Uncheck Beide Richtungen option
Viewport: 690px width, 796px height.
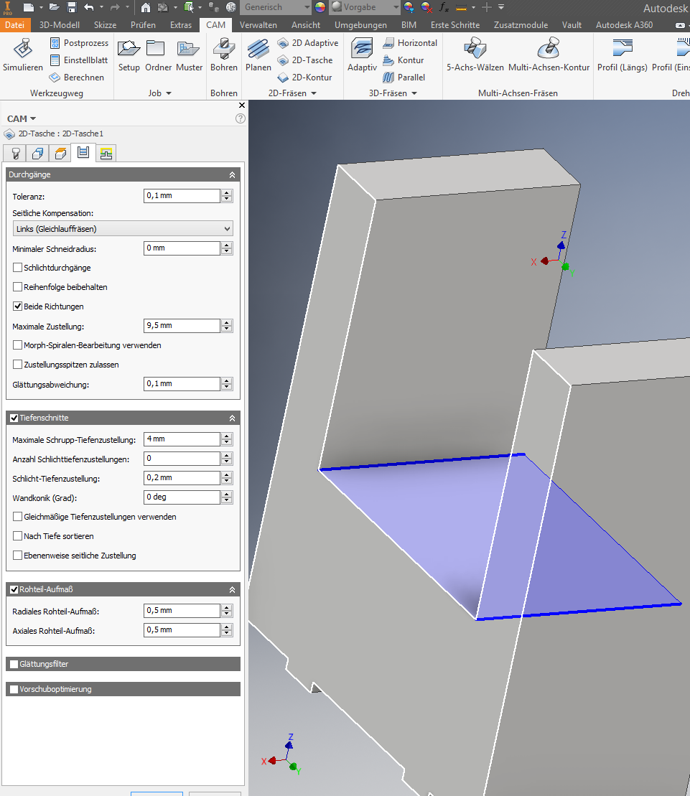18,306
